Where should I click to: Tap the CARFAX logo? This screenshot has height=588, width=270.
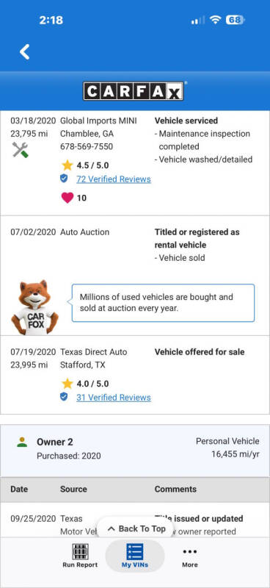134,91
